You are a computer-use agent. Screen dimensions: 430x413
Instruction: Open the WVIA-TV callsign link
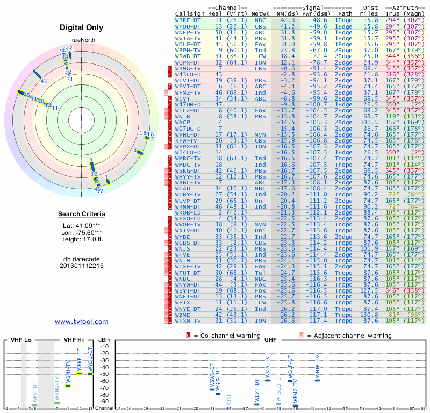[188, 38]
